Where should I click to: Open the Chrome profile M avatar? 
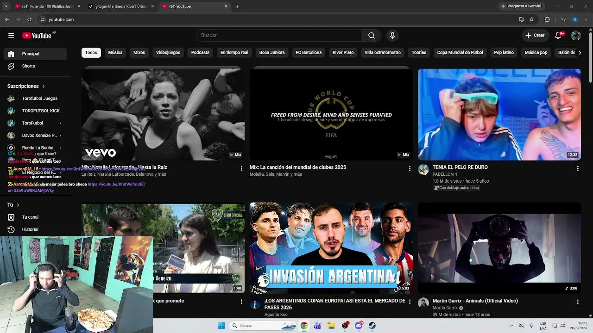click(x=575, y=19)
